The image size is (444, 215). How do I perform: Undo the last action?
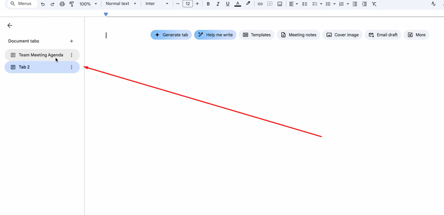(43, 4)
